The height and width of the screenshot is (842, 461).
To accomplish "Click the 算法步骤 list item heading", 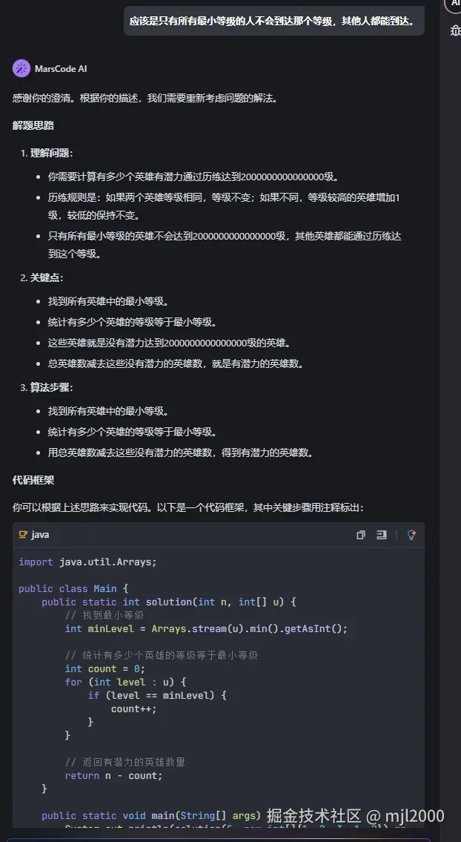I will pos(51,387).
